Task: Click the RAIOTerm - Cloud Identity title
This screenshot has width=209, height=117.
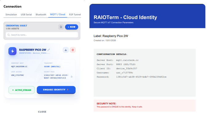Action: pos(125,17)
